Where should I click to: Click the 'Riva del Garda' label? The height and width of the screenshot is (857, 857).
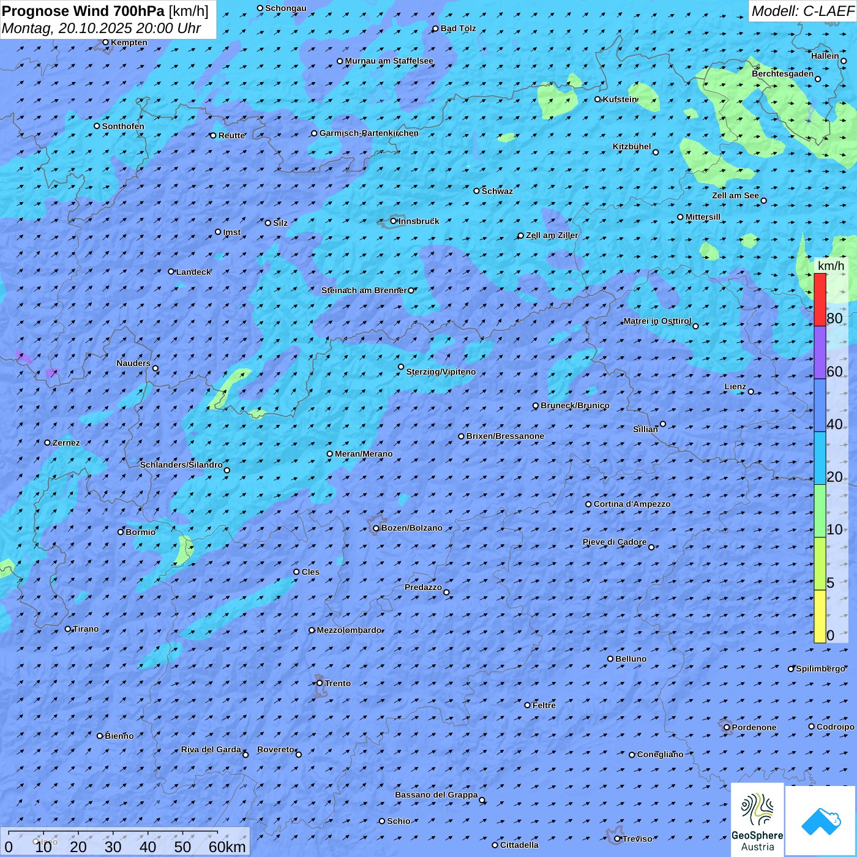coord(211,749)
